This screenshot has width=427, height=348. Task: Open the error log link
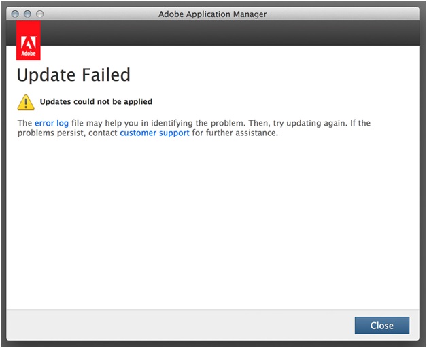point(52,123)
